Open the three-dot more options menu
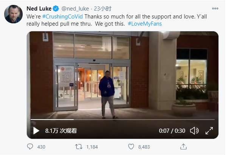This screenshot has width=226, height=155. pos(215,8)
